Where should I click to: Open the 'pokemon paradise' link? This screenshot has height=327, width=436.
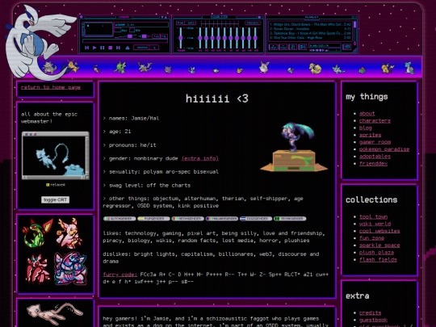(x=384, y=149)
